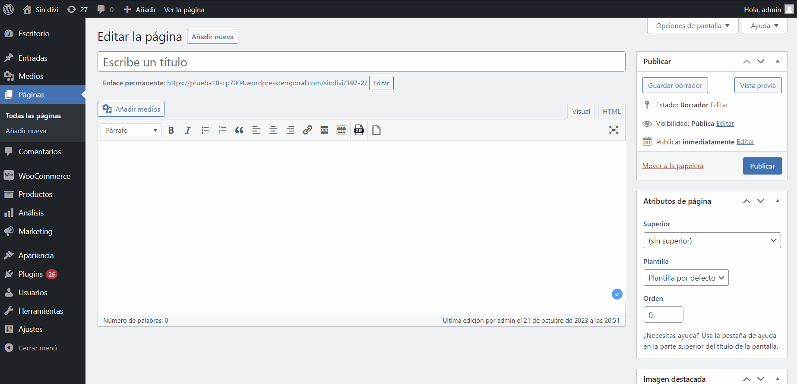The width and height of the screenshot is (797, 384).
Task: Insert a numbered list
Action: coord(222,130)
